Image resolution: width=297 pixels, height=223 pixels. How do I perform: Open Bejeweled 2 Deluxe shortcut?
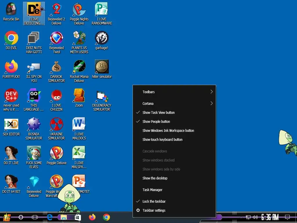click(57, 13)
